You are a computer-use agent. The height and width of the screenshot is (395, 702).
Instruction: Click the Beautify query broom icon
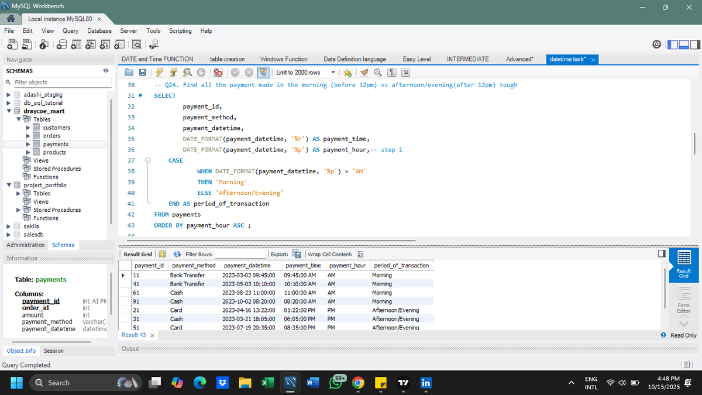pos(363,73)
